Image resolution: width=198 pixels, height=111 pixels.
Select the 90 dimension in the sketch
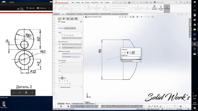point(100,51)
